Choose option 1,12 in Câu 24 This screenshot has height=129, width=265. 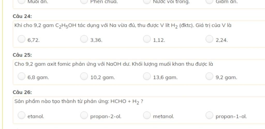147,39
